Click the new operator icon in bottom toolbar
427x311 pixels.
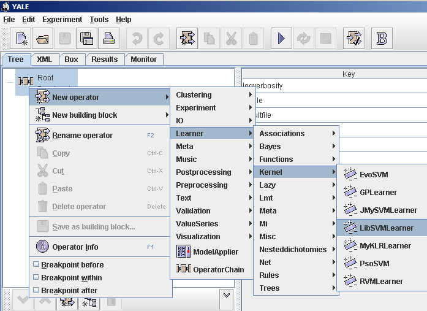(67, 302)
